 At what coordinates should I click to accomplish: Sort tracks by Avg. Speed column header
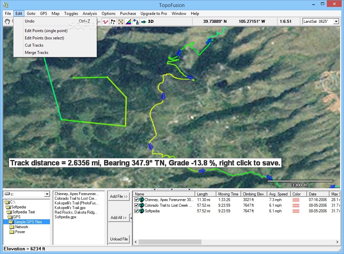click(x=279, y=194)
